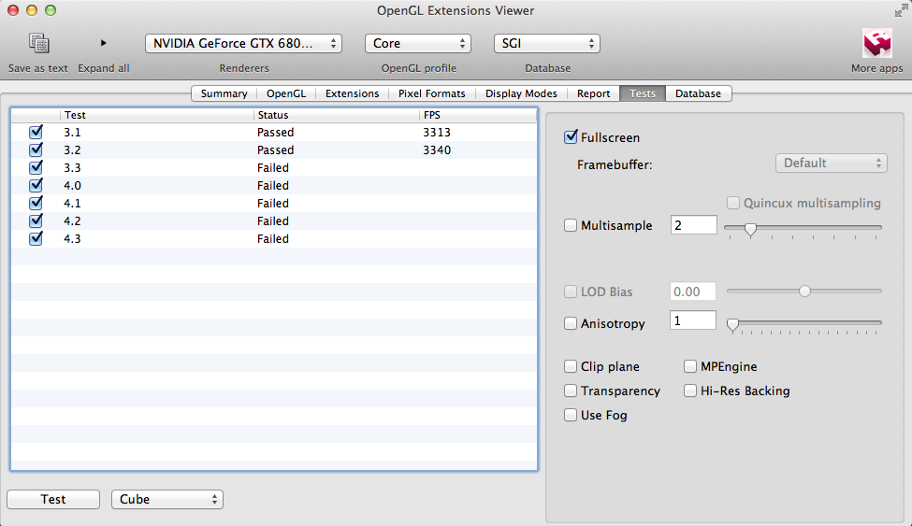This screenshot has width=912, height=526.
Task: Open the Framebuffer Default dropdown
Action: (832, 163)
